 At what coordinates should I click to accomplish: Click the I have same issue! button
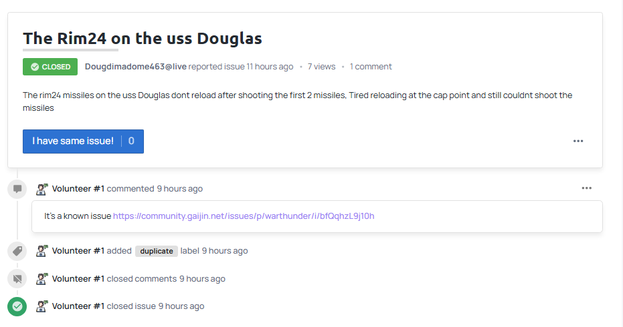[x=83, y=141]
